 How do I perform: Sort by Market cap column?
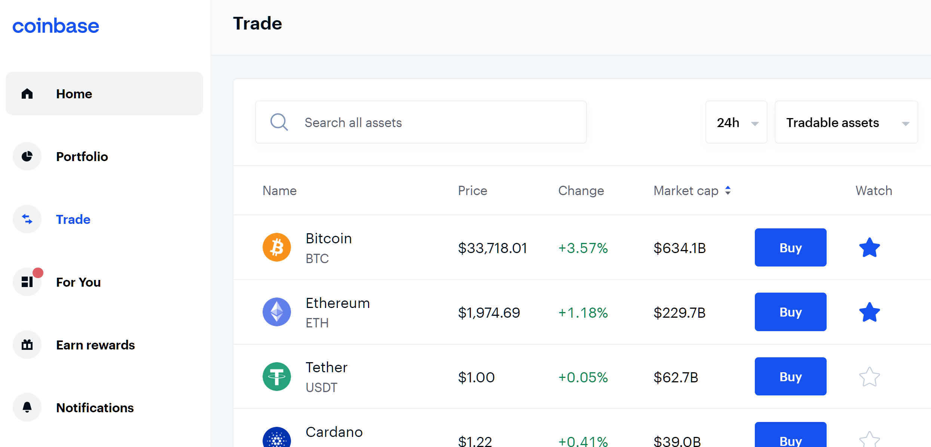(692, 191)
